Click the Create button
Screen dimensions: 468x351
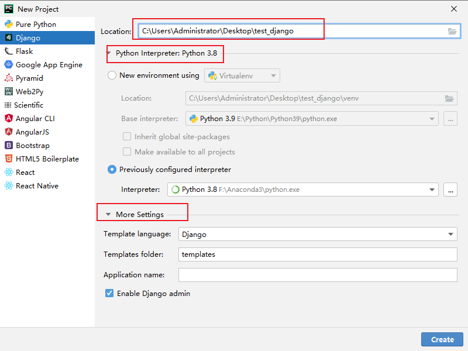pyautogui.click(x=442, y=339)
